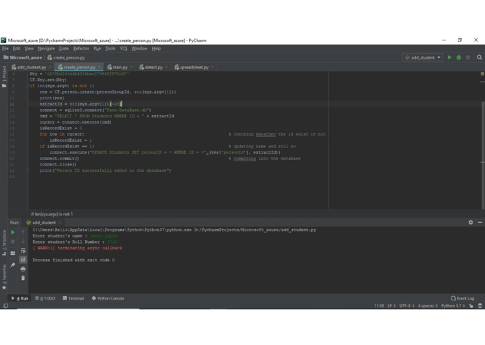This screenshot has height=345, width=485.
Task: Close the spreadsheet.py tab
Action: [213, 67]
